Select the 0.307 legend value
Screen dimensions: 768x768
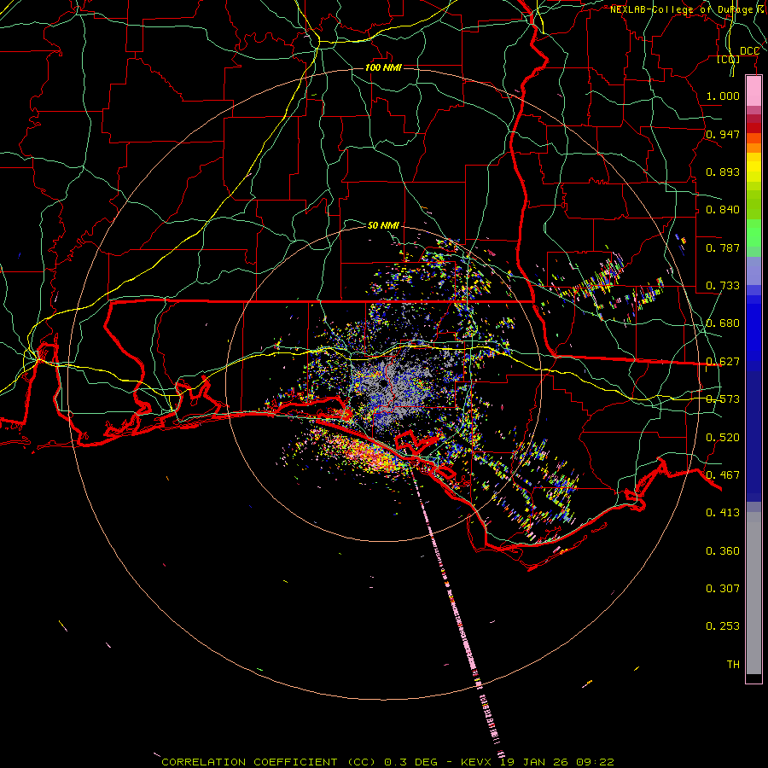[723, 589]
